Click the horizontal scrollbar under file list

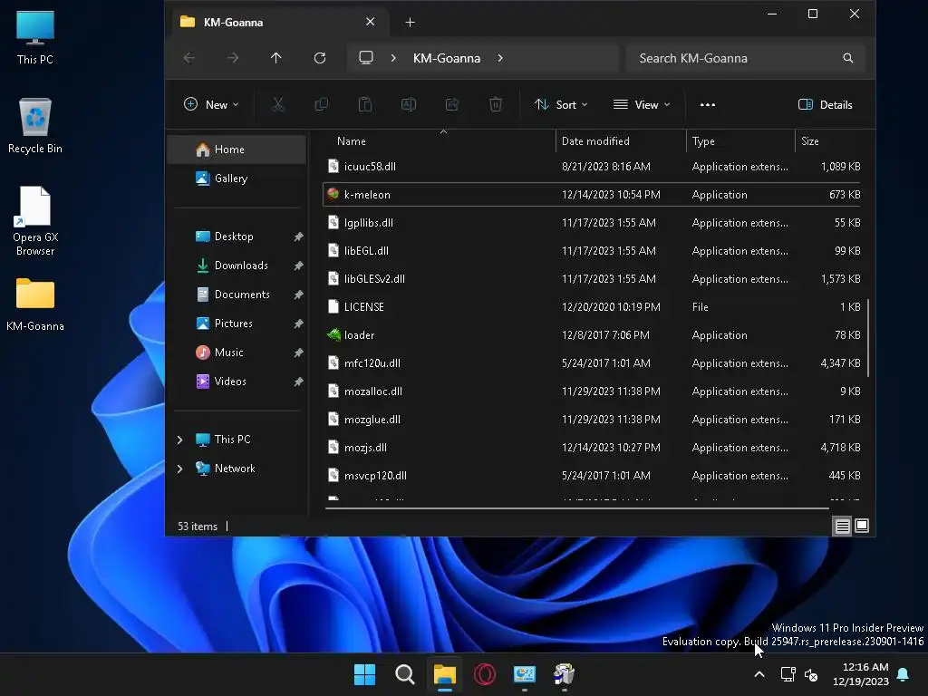pos(577,507)
